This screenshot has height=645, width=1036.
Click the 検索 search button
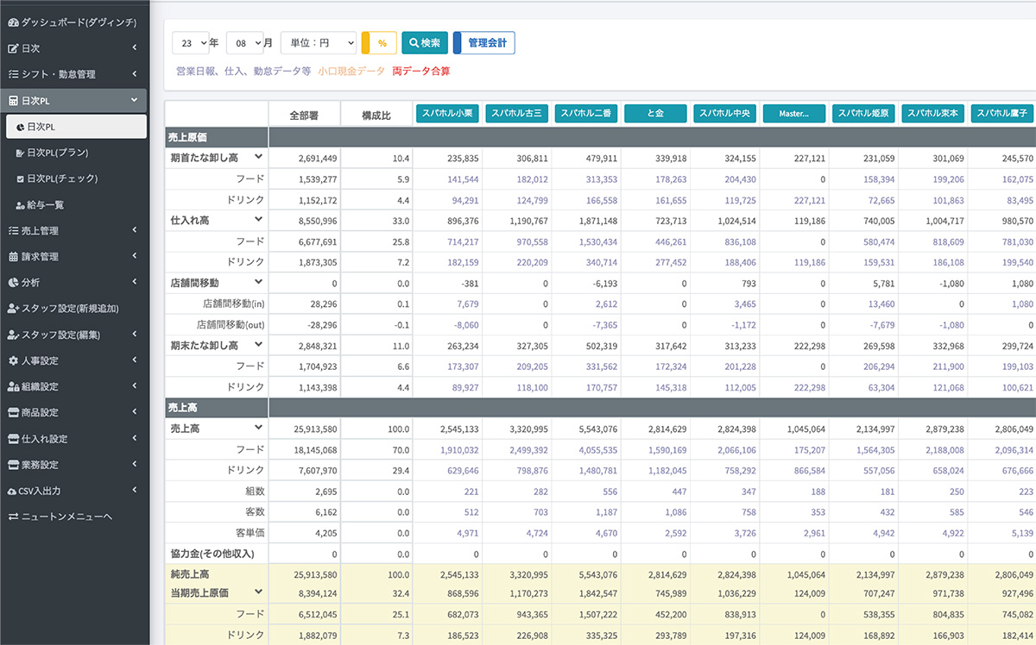[x=425, y=43]
